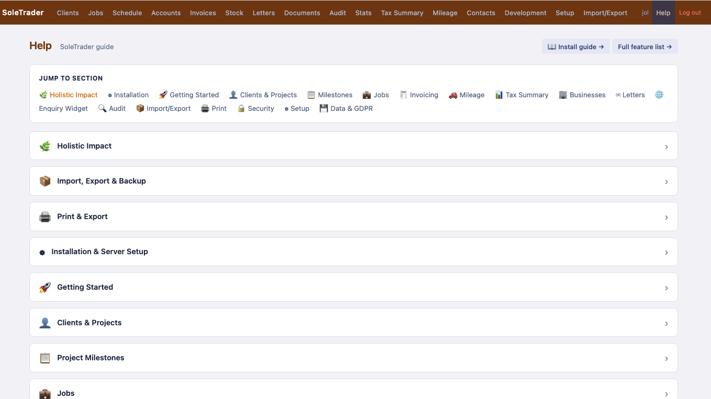Click the SoleTrader logo link
This screenshot has width=711, height=399.
(x=23, y=13)
